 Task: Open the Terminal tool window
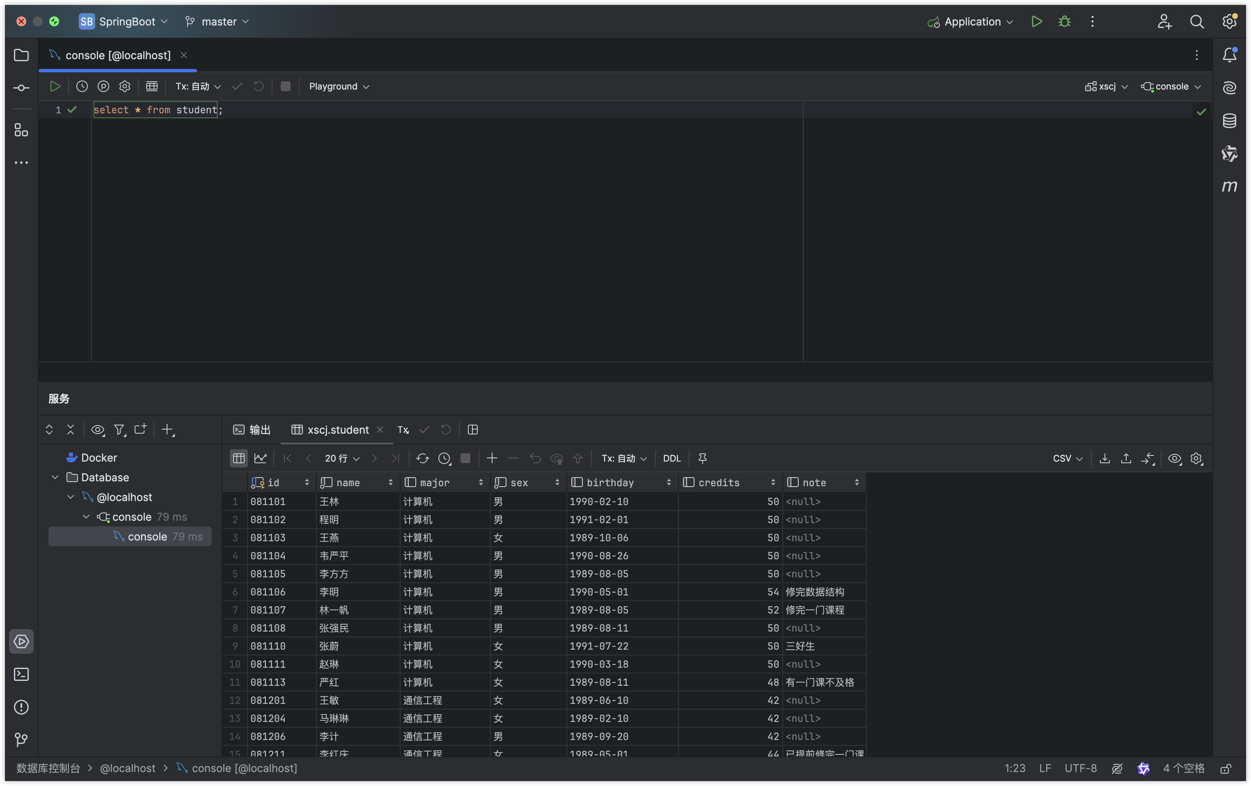point(21,674)
